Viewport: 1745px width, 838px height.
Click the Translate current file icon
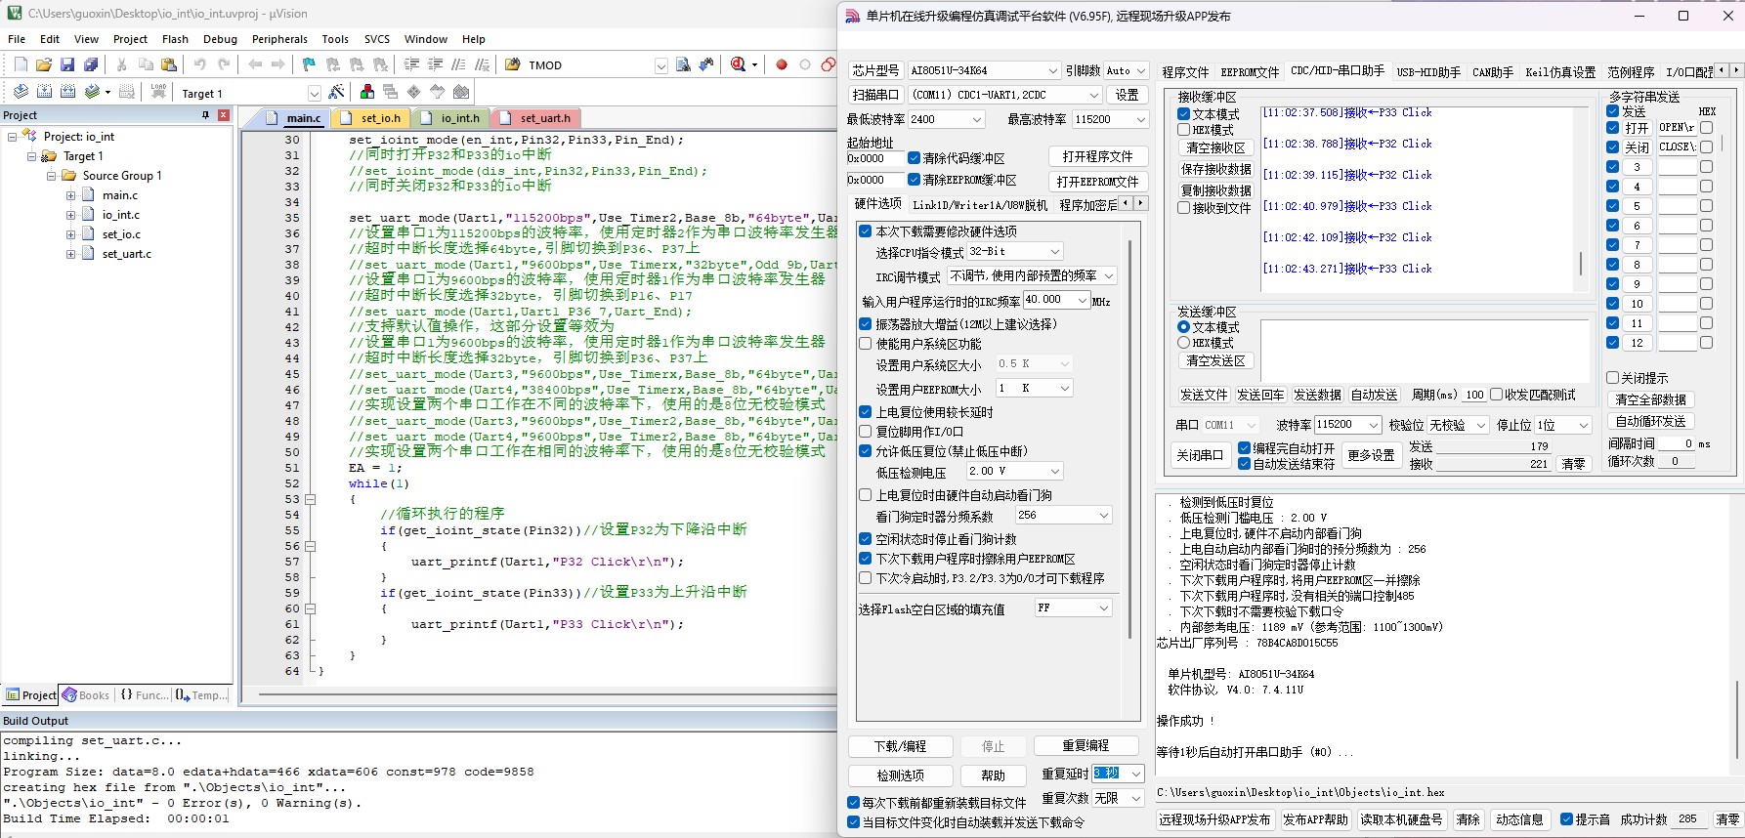[21, 92]
